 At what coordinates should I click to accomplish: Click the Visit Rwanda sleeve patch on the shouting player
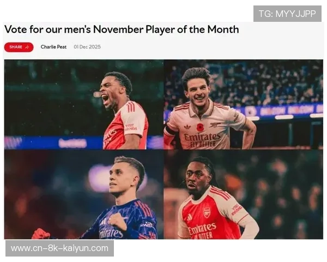pyautogui.click(x=131, y=127)
